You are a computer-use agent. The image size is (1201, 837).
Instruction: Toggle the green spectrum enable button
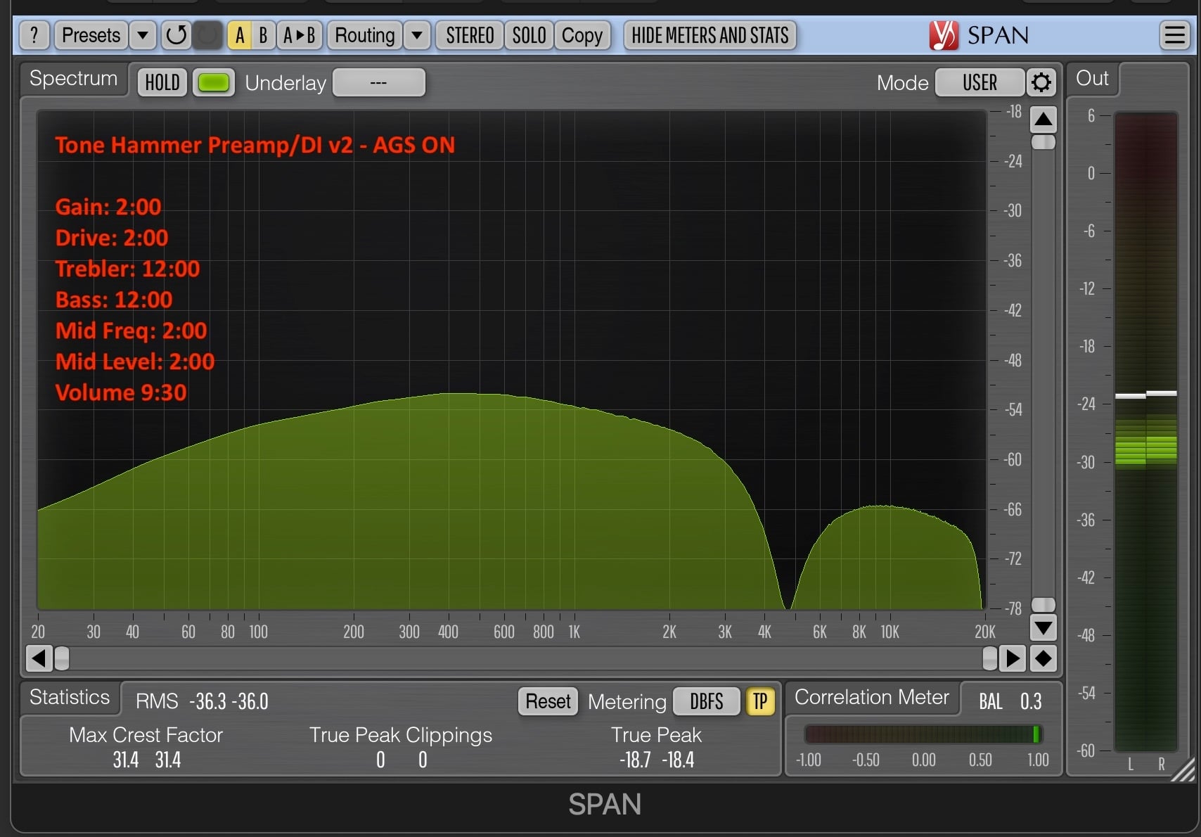tap(214, 82)
